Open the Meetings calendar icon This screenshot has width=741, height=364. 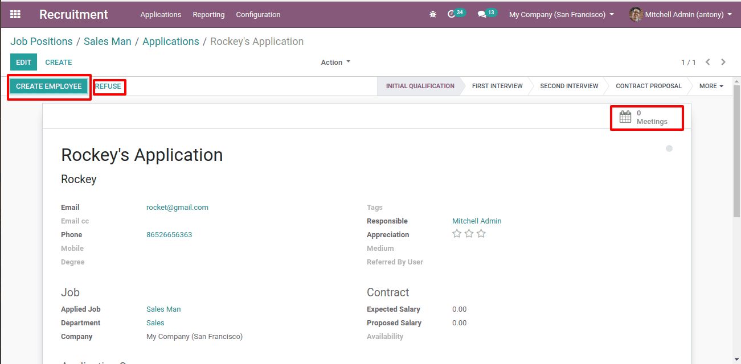[x=625, y=117]
